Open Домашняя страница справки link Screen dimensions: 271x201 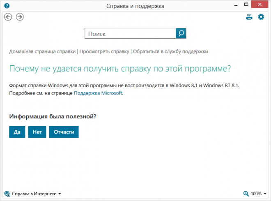(42, 51)
